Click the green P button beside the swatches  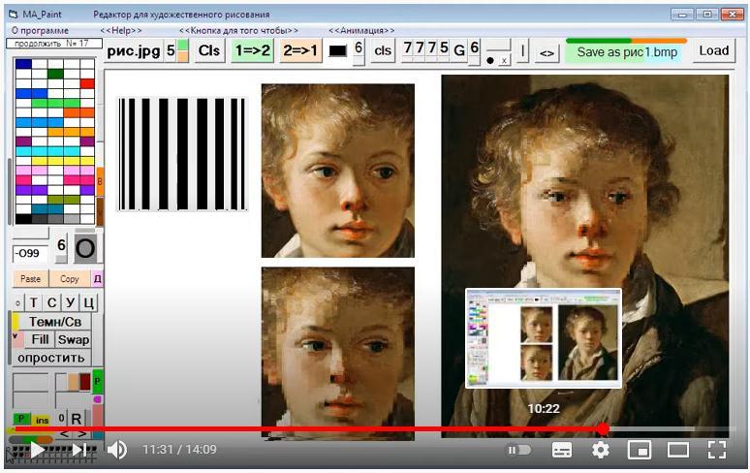[98, 381]
